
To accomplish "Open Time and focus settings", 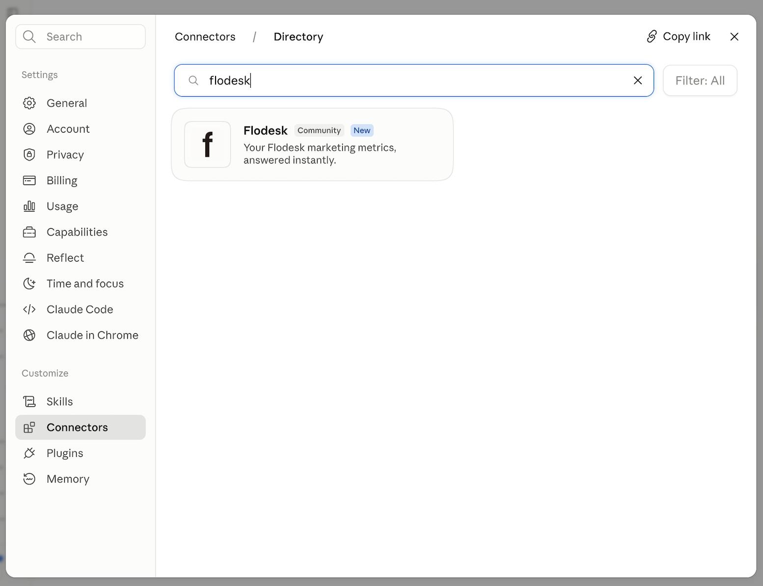I will (x=81, y=284).
